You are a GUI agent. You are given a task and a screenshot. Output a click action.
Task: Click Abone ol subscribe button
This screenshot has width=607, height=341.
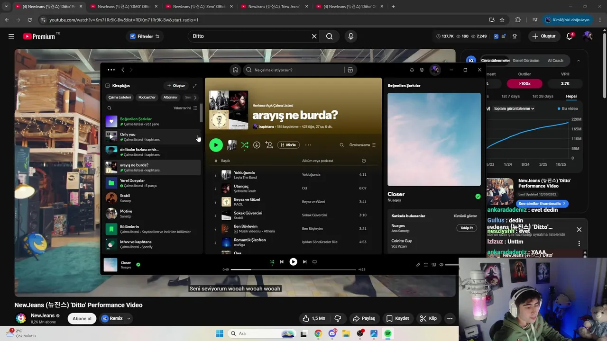point(82,318)
